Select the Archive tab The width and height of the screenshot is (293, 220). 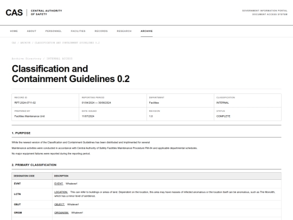click(146, 31)
